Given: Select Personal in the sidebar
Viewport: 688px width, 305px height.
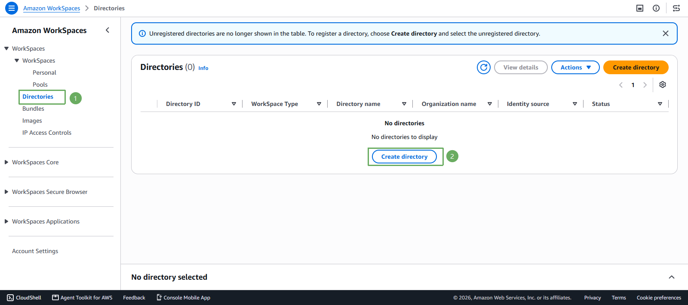Looking at the screenshot, I should (44, 72).
